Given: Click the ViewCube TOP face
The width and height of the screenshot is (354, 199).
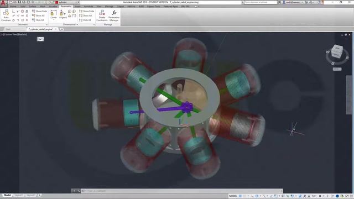Looking at the screenshot, I should click(337, 48).
